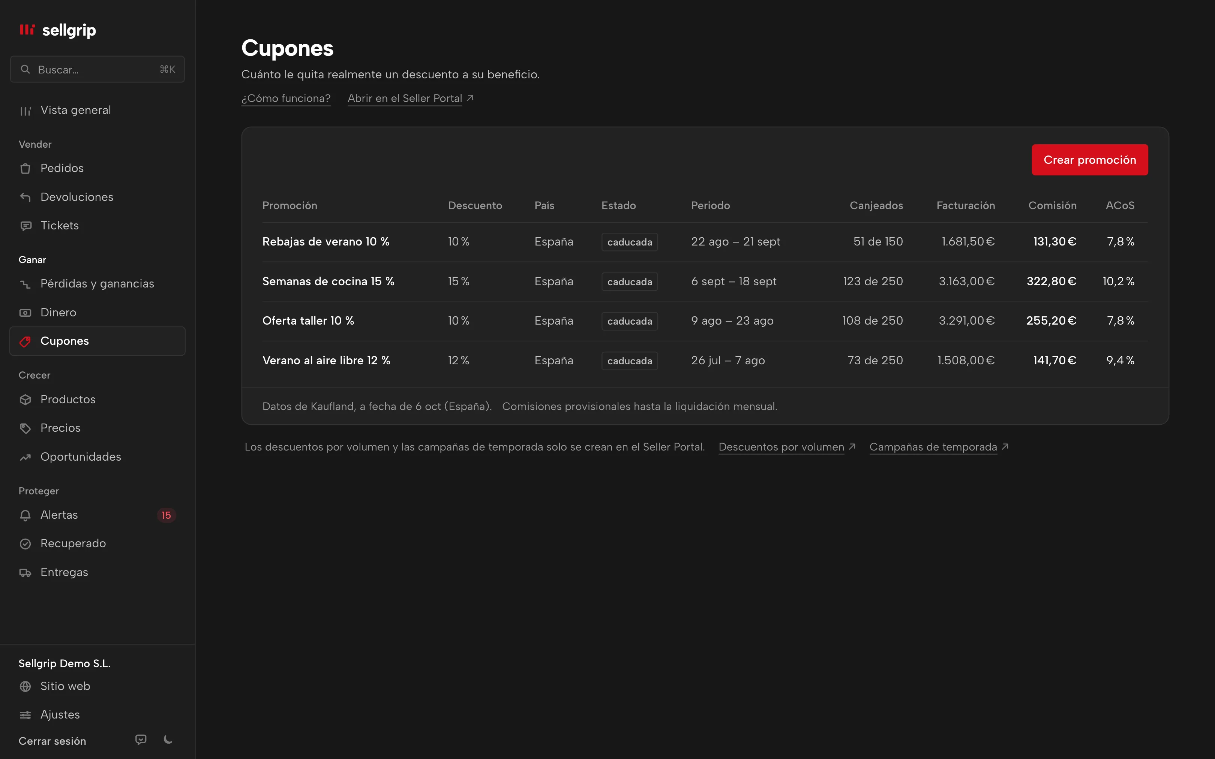Follow Campañas de temporada link

point(939,447)
